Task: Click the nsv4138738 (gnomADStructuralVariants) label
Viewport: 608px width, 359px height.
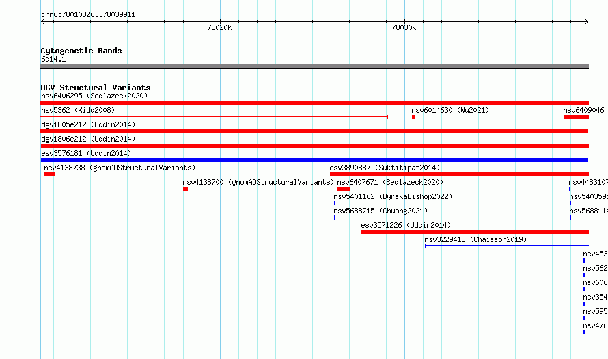Action: [x=120, y=168]
